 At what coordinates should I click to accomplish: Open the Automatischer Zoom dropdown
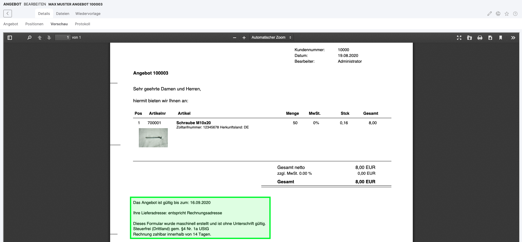click(271, 37)
